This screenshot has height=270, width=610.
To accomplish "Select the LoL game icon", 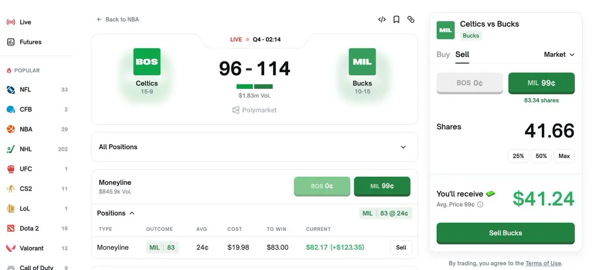I will pos(11,209).
